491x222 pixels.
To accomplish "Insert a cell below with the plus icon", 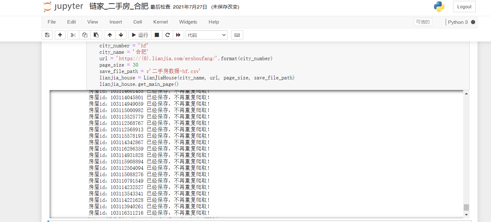I will point(60,35).
